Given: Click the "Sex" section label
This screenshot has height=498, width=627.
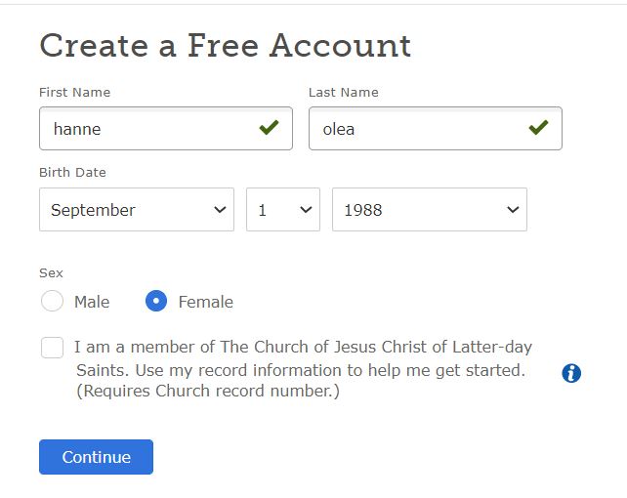Looking at the screenshot, I should coord(49,273).
